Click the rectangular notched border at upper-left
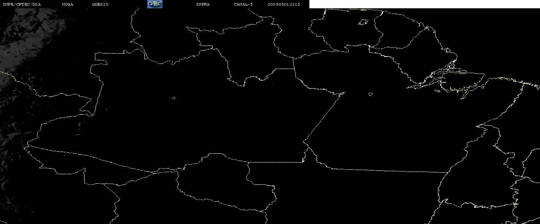The height and width of the screenshot is (224, 540). (99, 84)
